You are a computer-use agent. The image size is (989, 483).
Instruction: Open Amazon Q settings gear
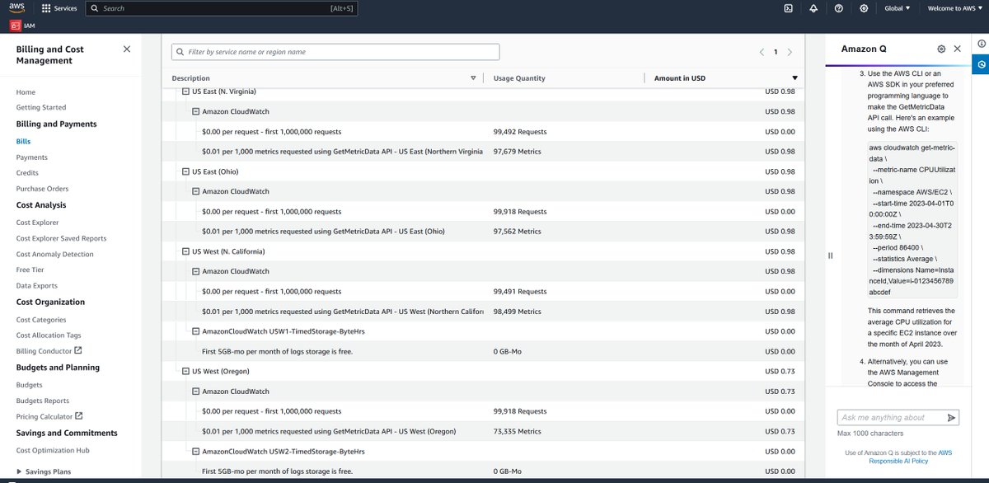(941, 49)
